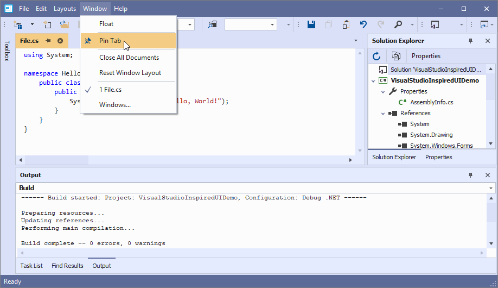Click the Show All Files icon in Solution Explorer
The width and height of the screenshot is (498, 288).
pos(396,56)
